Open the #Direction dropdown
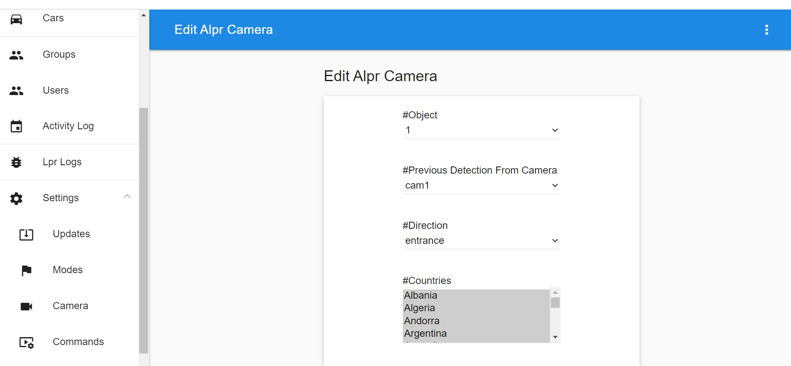 (x=481, y=241)
